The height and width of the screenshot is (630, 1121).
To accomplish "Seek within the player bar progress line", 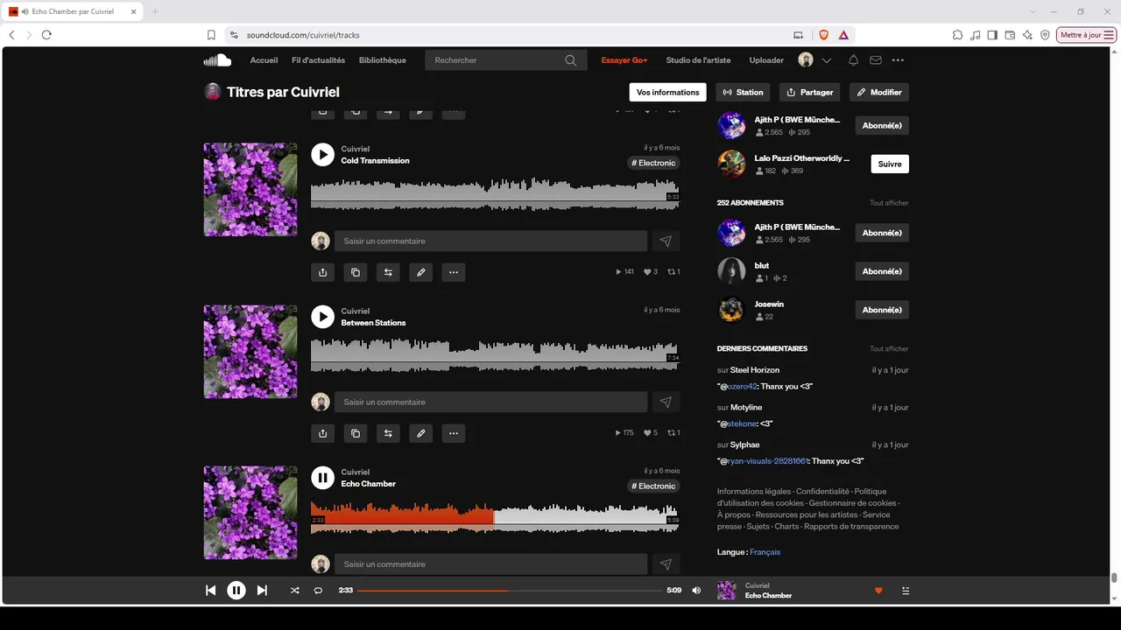I will point(510,591).
